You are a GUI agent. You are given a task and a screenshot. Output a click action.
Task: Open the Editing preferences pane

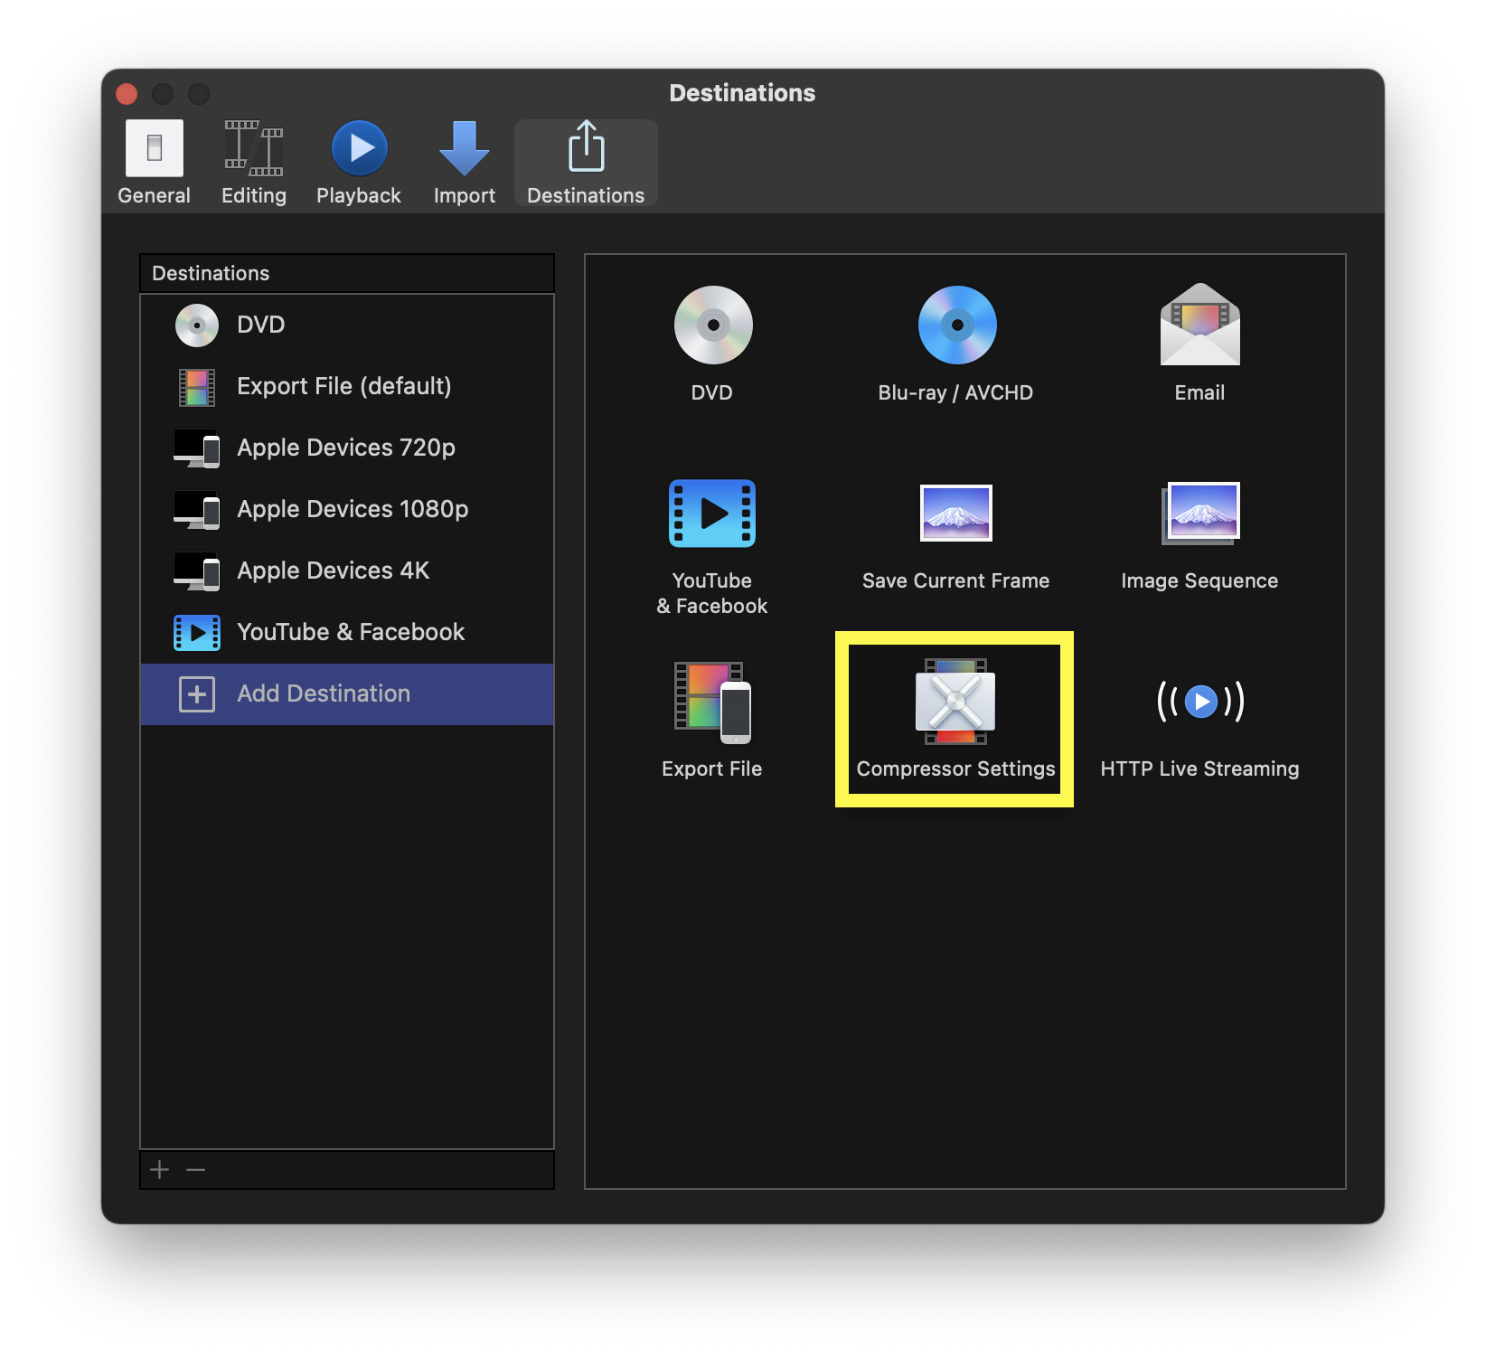(x=254, y=163)
